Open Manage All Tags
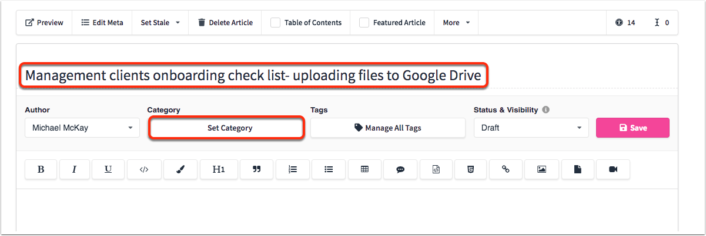The image size is (706, 236). pos(388,128)
